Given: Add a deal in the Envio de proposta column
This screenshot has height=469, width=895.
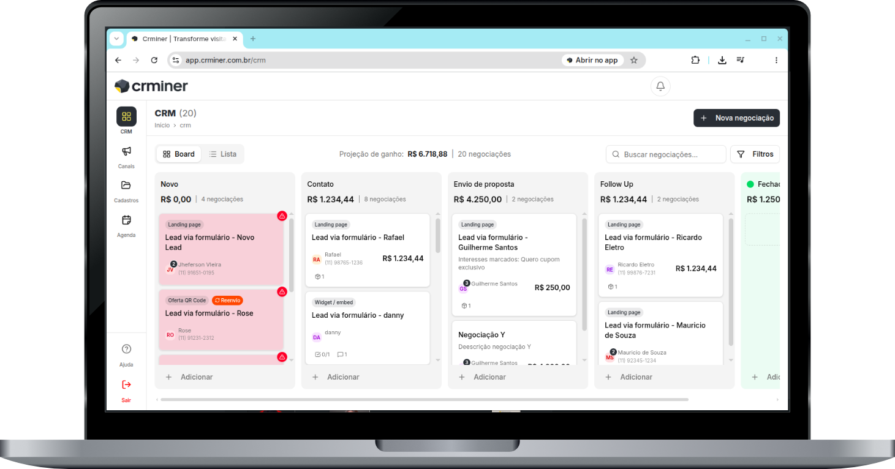Looking at the screenshot, I should pyautogui.click(x=483, y=377).
